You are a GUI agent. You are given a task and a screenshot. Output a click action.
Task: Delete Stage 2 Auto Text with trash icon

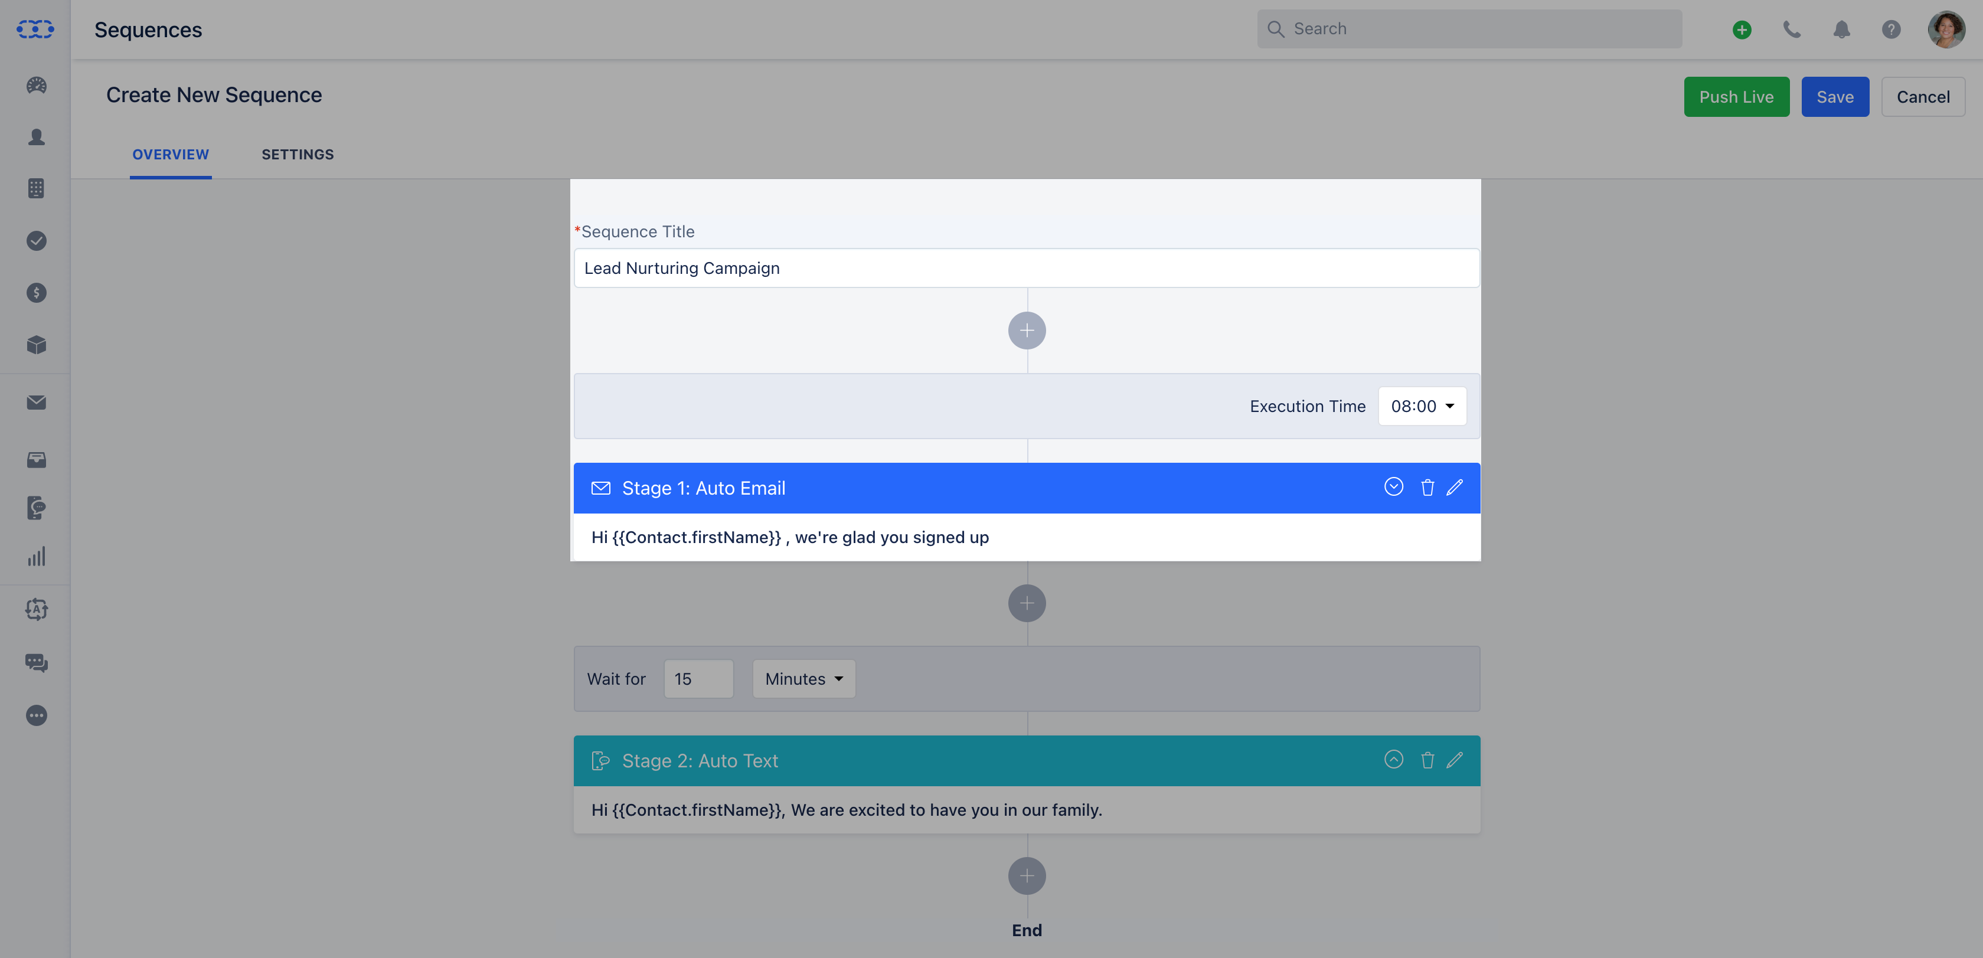1427,760
